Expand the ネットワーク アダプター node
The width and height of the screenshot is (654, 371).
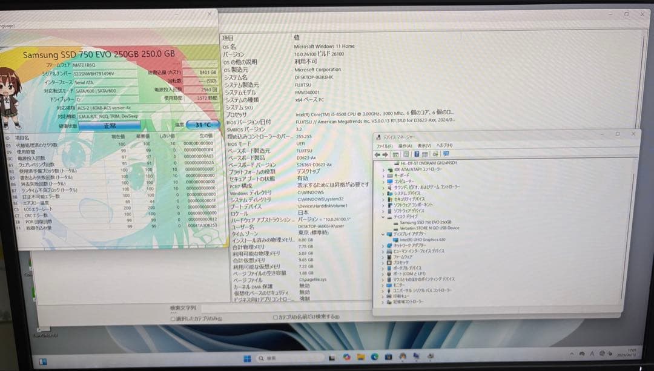pos(383,246)
